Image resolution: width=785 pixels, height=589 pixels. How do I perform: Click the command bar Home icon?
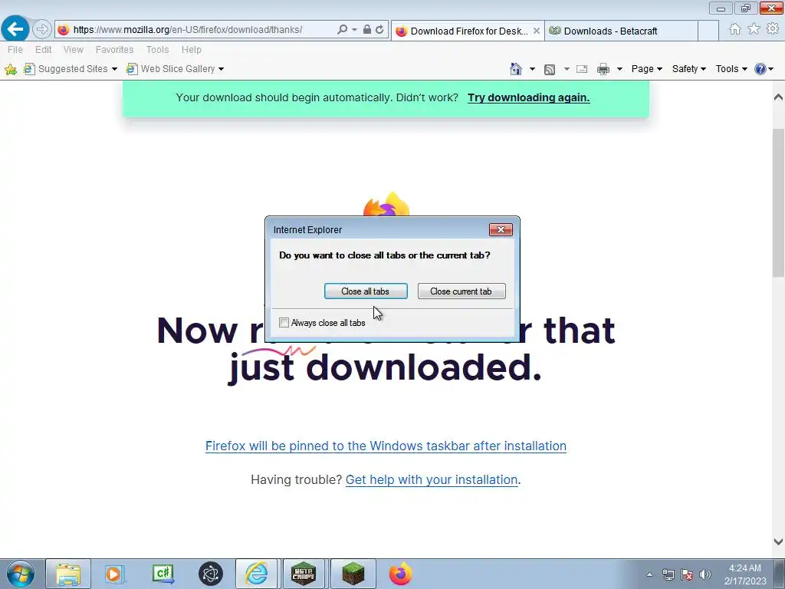click(516, 68)
